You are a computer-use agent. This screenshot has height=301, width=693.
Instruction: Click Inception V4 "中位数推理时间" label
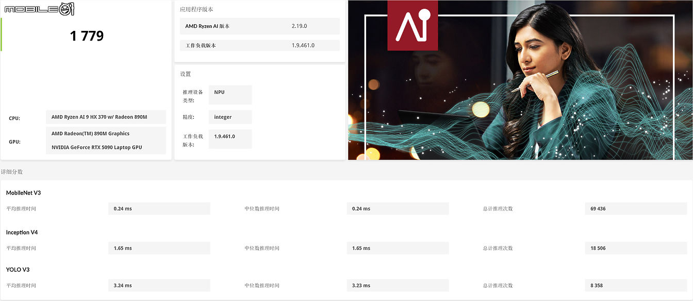click(262, 249)
